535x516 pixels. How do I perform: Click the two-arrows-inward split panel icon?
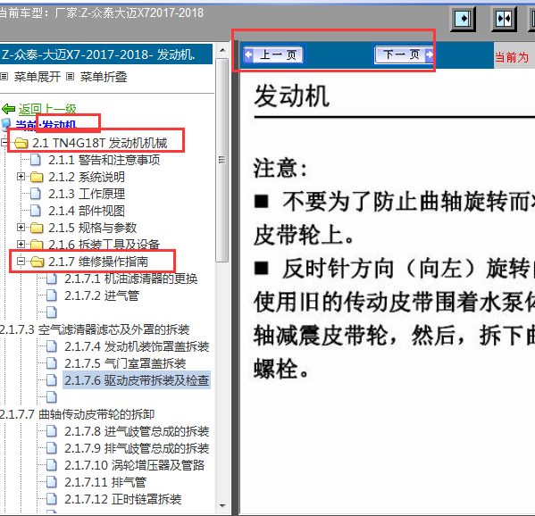click(504, 19)
